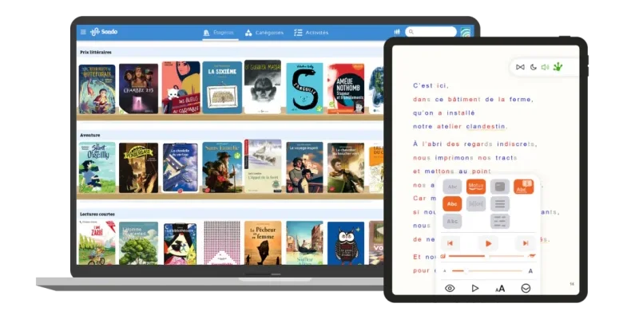The width and height of the screenshot is (639, 319).
Task: Collapse the panel with the circled chevron icon
Action: pos(526,288)
